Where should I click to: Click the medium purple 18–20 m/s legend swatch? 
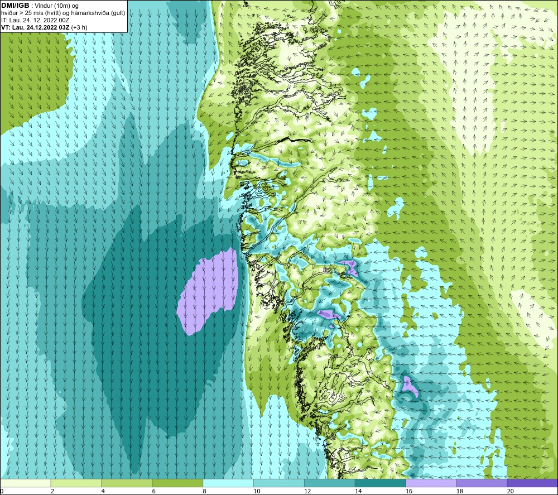pyautogui.click(x=482, y=483)
